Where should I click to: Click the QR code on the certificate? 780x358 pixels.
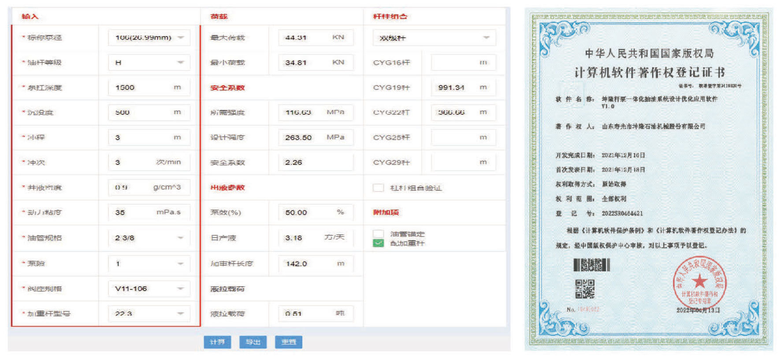tap(585, 289)
